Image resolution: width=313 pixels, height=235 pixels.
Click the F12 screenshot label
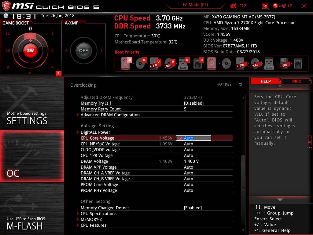(242, 6)
